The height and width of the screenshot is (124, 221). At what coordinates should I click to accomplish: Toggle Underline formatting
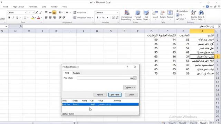17,18
